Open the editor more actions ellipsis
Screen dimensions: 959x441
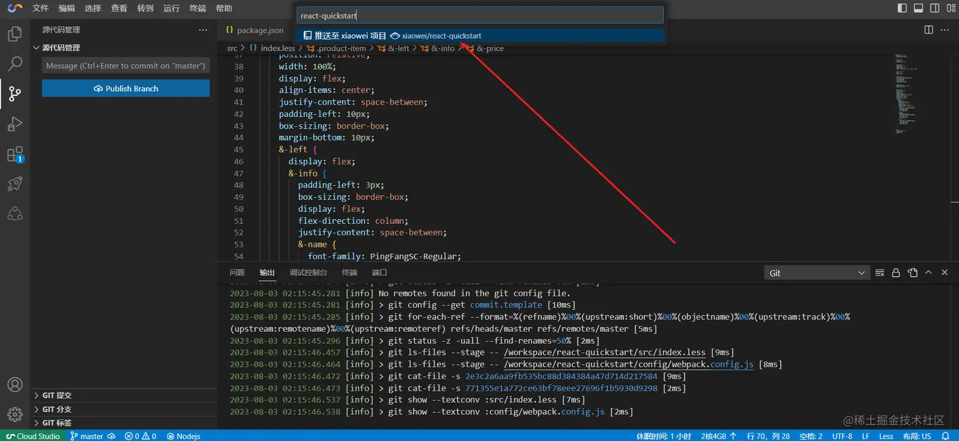point(946,30)
